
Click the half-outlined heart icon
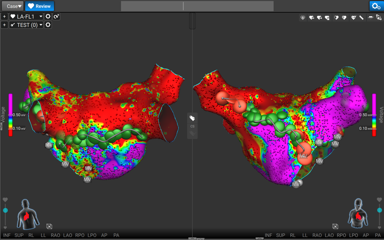coord(336,18)
